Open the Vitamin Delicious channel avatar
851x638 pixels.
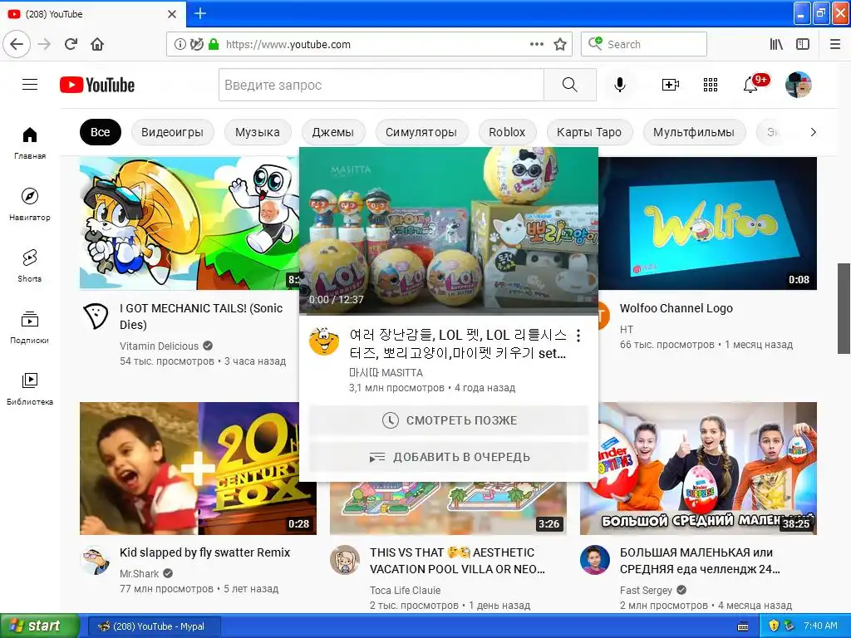click(96, 317)
